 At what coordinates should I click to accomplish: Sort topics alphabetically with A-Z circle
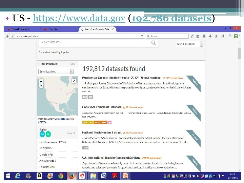[42, 134]
